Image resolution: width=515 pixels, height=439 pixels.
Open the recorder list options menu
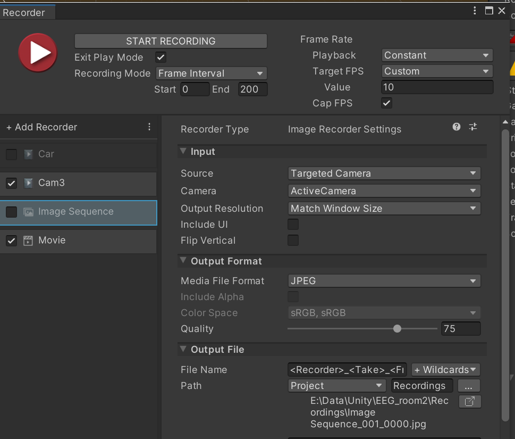tap(149, 127)
